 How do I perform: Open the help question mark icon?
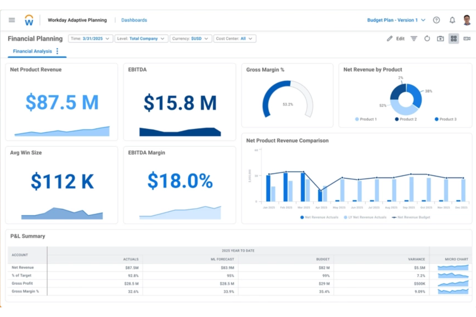point(436,20)
